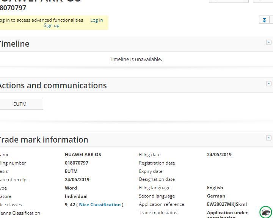Collapse the Actions and communications section
This screenshot has height=218, width=273.
coord(268,83)
